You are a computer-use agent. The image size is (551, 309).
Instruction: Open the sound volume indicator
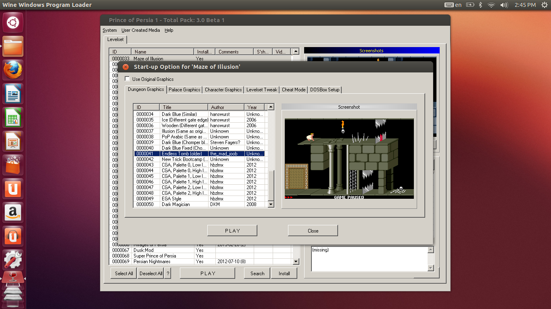pyautogui.click(x=504, y=5)
